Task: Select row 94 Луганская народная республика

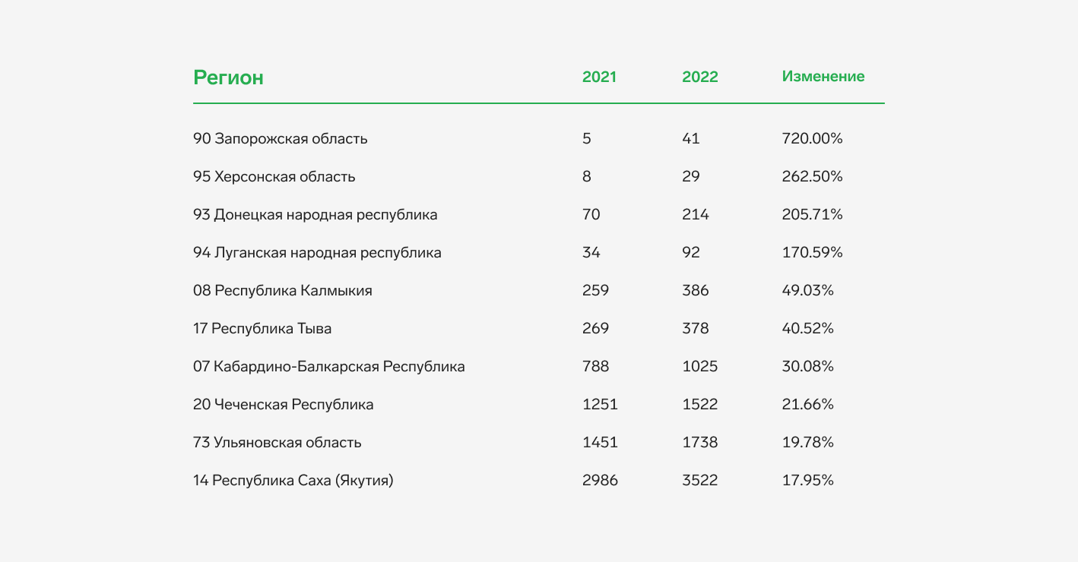Action: [x=538, y=253]
